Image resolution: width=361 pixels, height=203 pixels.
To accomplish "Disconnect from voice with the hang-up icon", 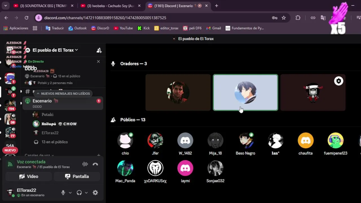I will pos(95,164).
